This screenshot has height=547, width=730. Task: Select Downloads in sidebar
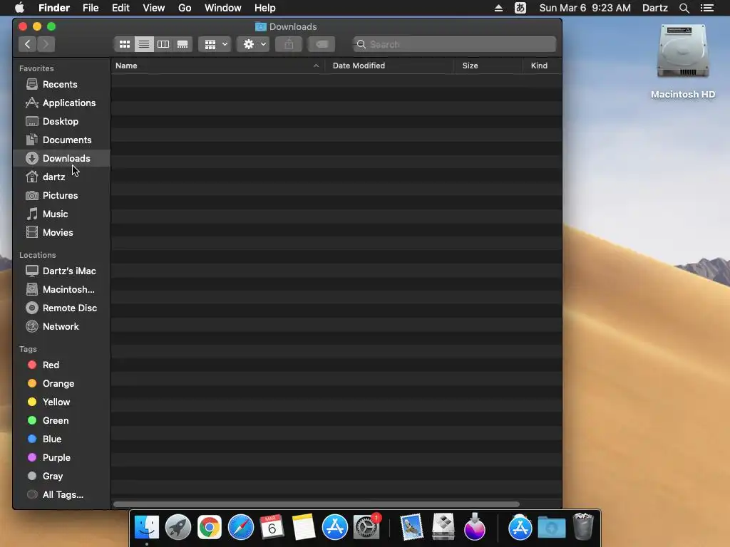pyautogui.click(x=61, y=159)
